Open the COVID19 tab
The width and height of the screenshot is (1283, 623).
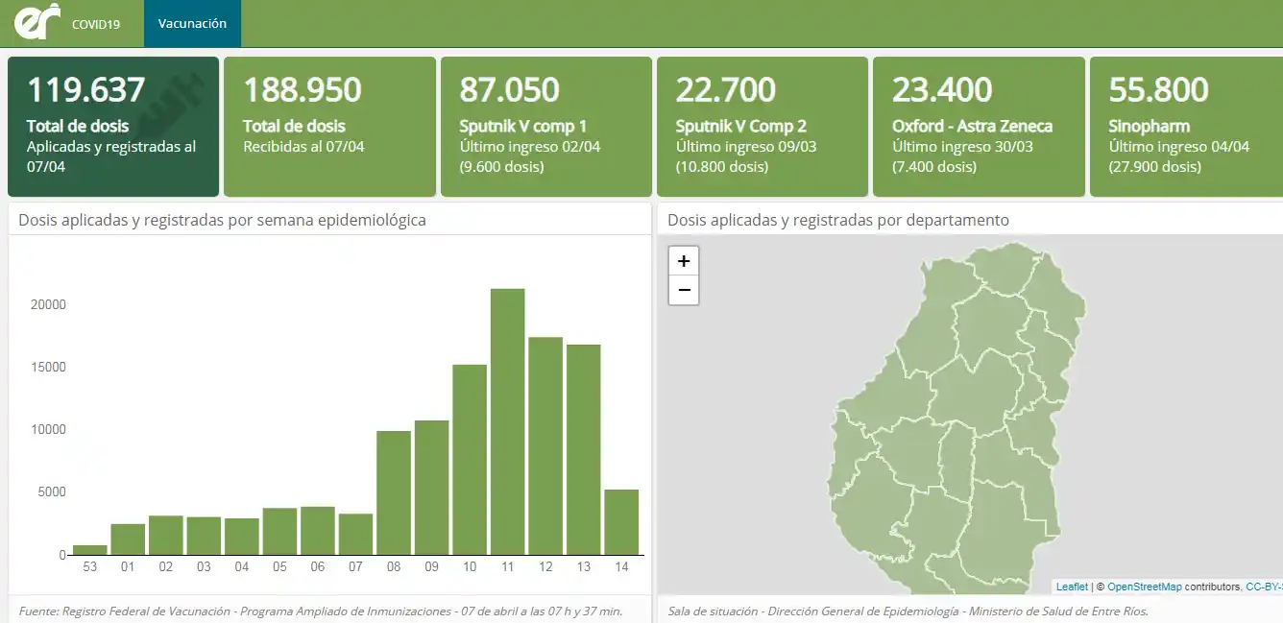click(x=96, y=24)
